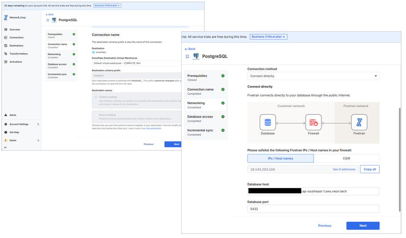Click Next in the back window
Viewport: 406px width, 238px height.
coord(173,144)
